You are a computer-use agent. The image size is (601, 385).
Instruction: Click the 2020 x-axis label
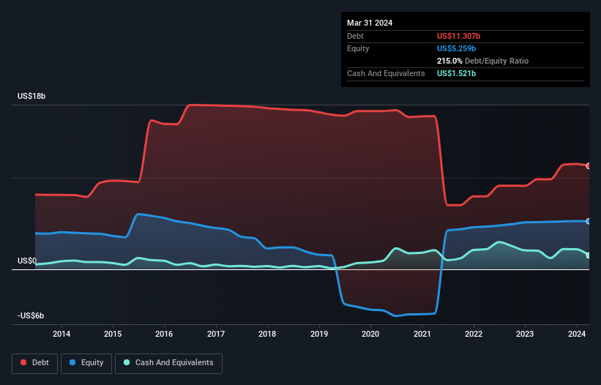point(370,334)
